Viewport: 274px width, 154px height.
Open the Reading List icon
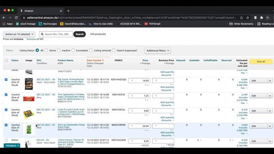[x=259, y=24]
